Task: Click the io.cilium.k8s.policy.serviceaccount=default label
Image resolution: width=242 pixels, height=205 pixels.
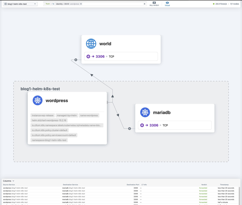Action: pos(54,135)
